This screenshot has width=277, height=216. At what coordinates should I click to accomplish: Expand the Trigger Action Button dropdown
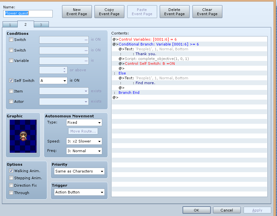click(x=79, y=192)
